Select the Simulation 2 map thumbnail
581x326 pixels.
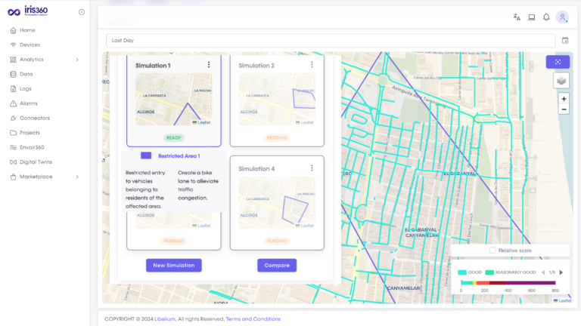tap(277, 99)
